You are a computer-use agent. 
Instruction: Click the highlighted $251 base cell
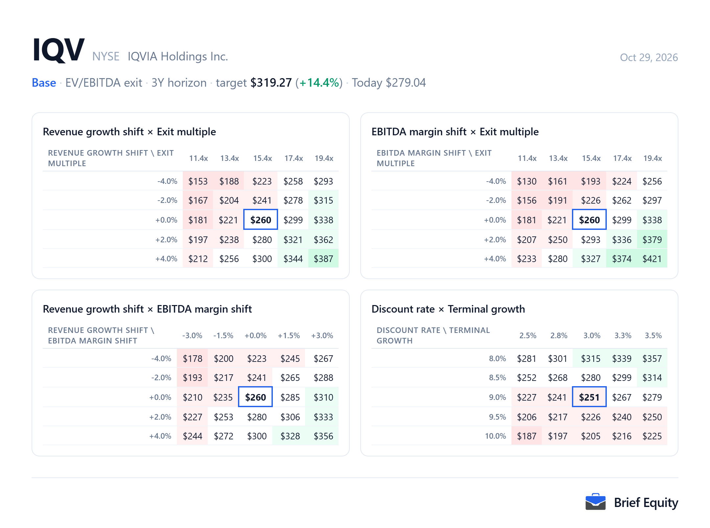point(589,397)
